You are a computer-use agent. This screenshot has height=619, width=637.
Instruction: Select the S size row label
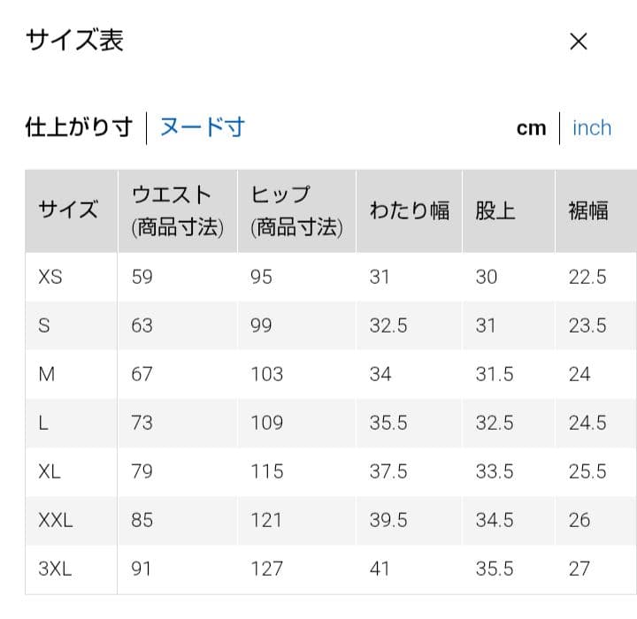(x=44, y=325)
